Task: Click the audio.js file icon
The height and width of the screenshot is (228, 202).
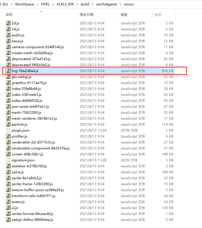Action: (x=8, y=35)
